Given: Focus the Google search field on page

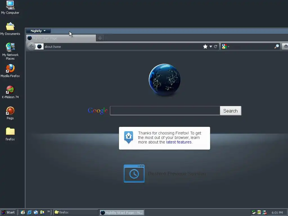Looking at the screenshot, I should tap(165, 111).
